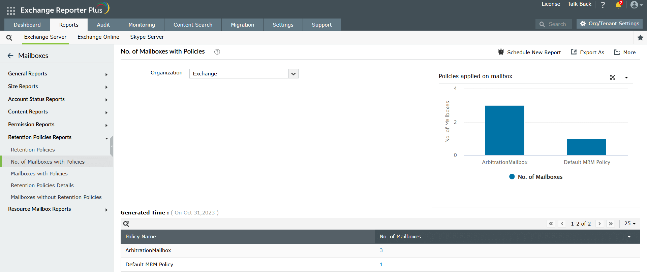The height and width of the screenshot is (272, 647).
Task: Open the apps grid launcher icon
Action: 11,10
